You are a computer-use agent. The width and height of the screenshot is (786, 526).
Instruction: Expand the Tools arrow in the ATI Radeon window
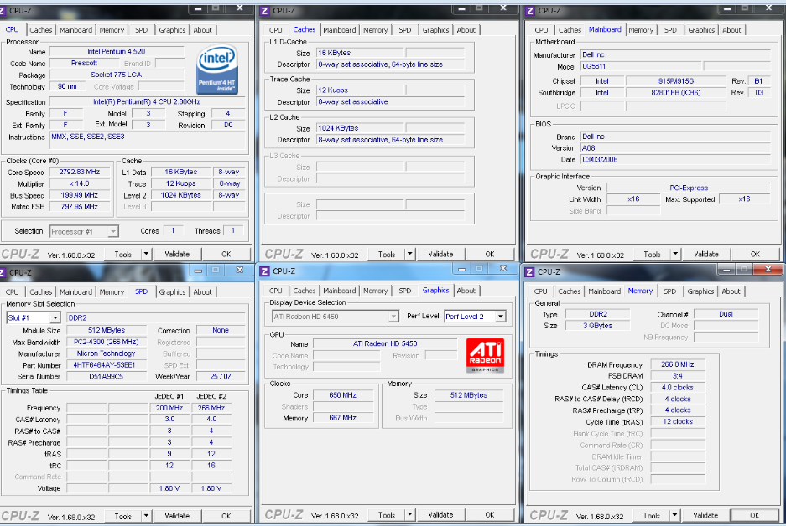409,514
